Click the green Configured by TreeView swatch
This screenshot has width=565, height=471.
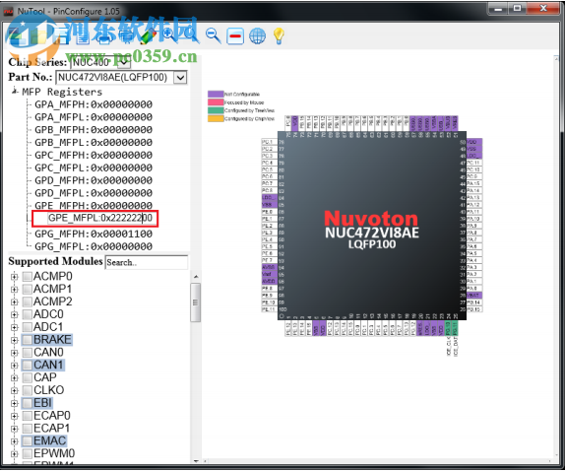click(216, 110)
